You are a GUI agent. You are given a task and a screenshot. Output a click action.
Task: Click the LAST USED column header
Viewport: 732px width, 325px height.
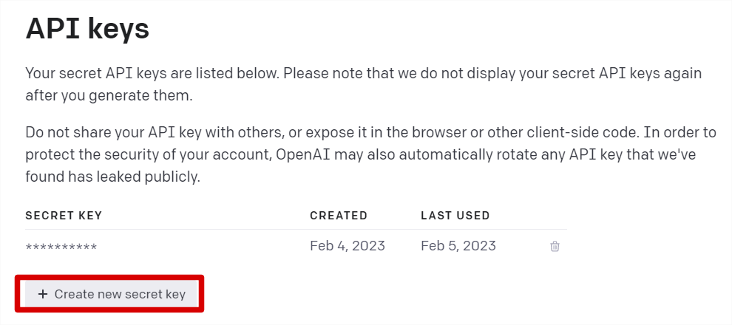pos(455,216)
